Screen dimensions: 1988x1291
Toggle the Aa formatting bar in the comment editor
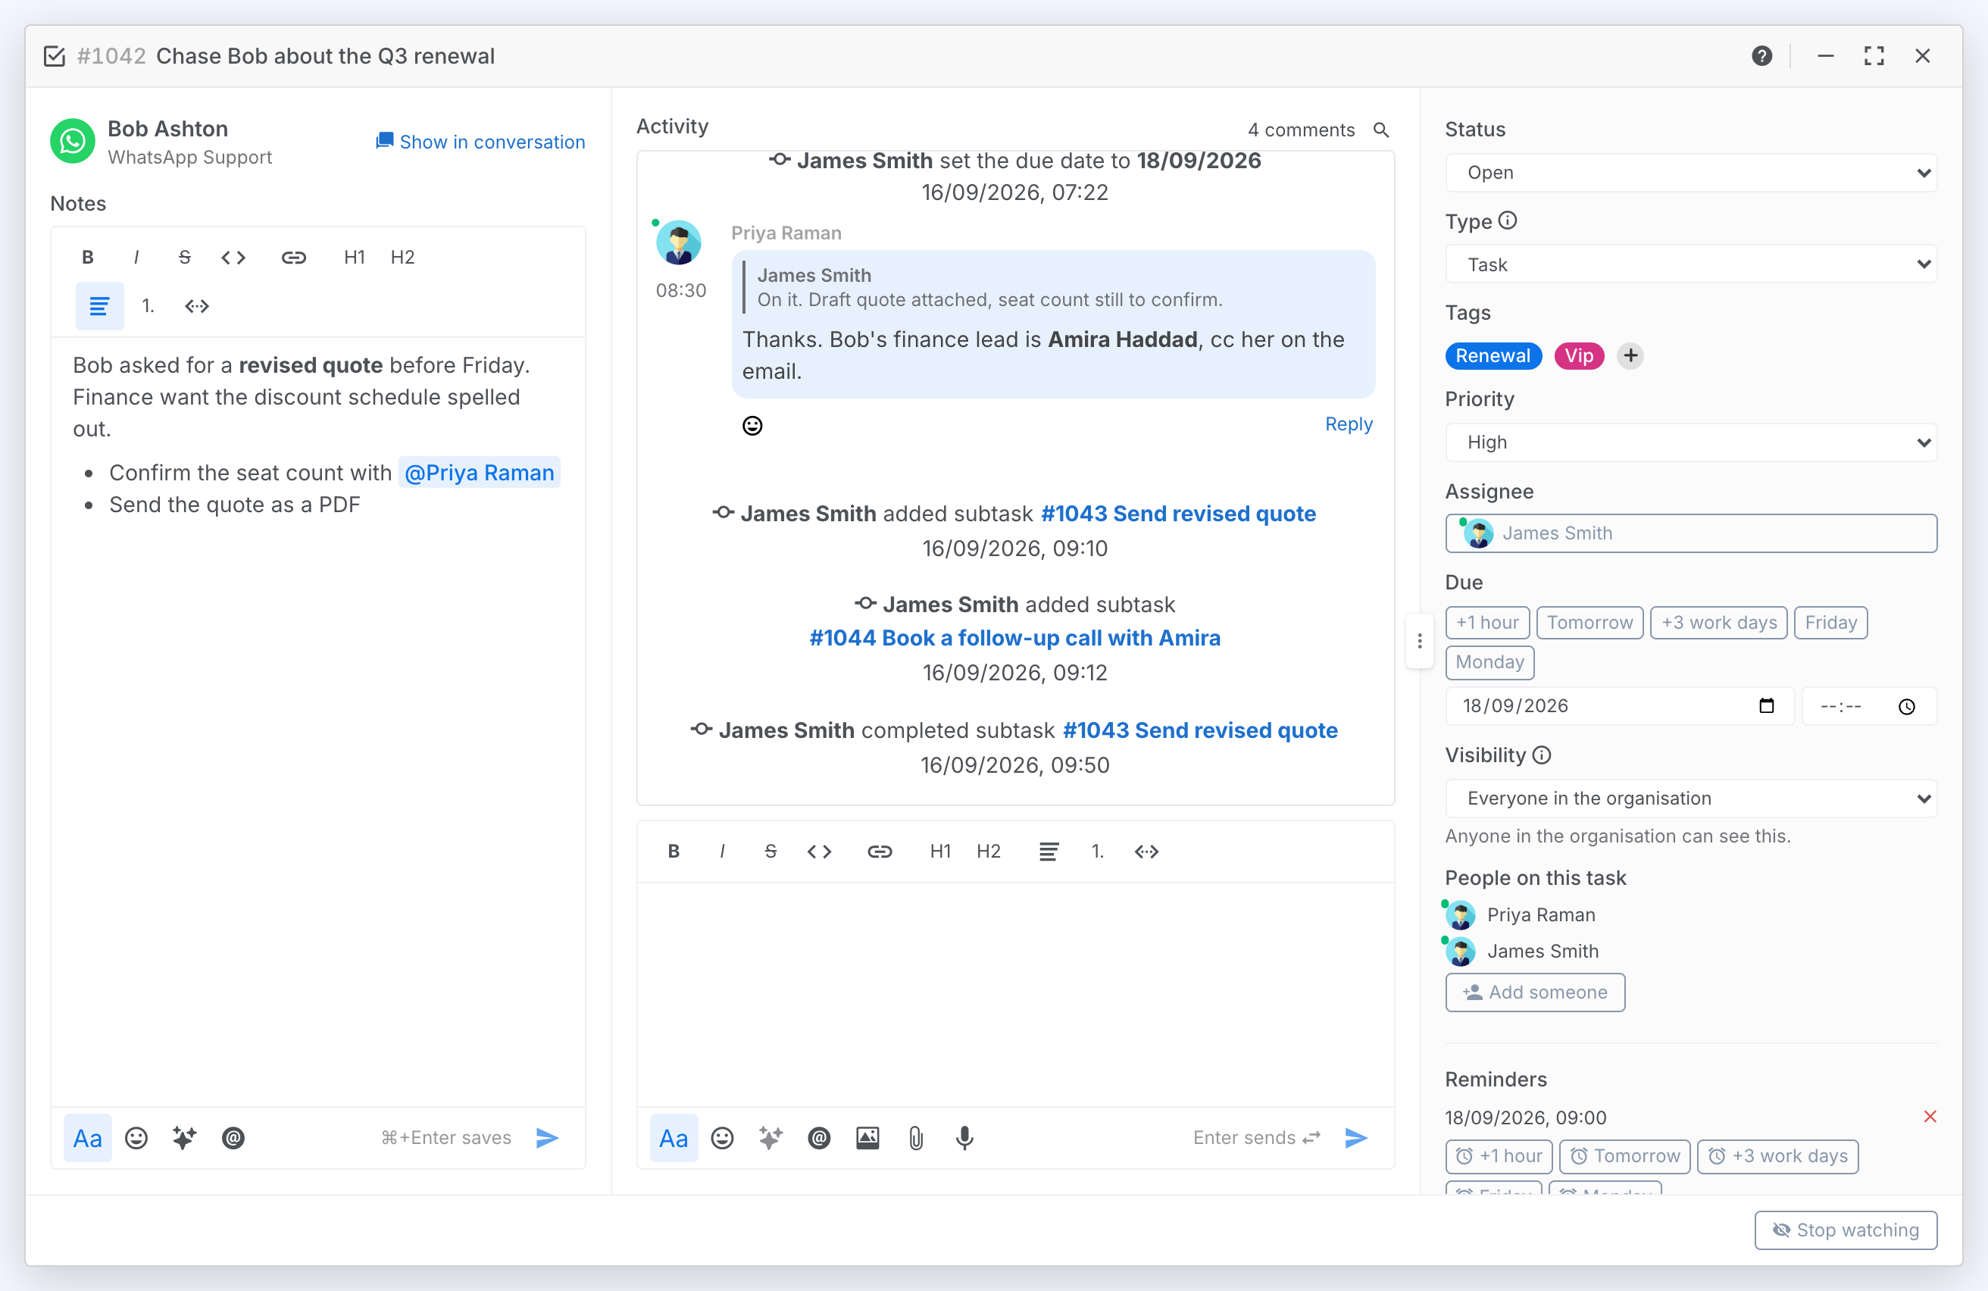tap(674, 1137)
